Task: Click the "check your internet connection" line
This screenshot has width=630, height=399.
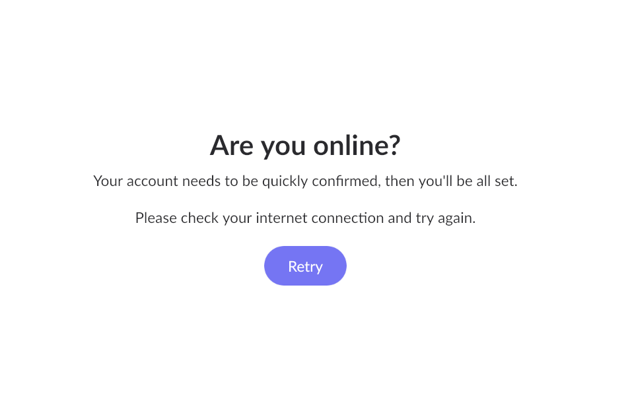Action: [x=305, y=218]
